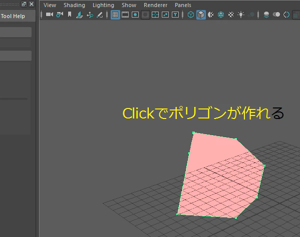Click the Select Camera icon
The image size is (300, 237).
tap(50, 15)
